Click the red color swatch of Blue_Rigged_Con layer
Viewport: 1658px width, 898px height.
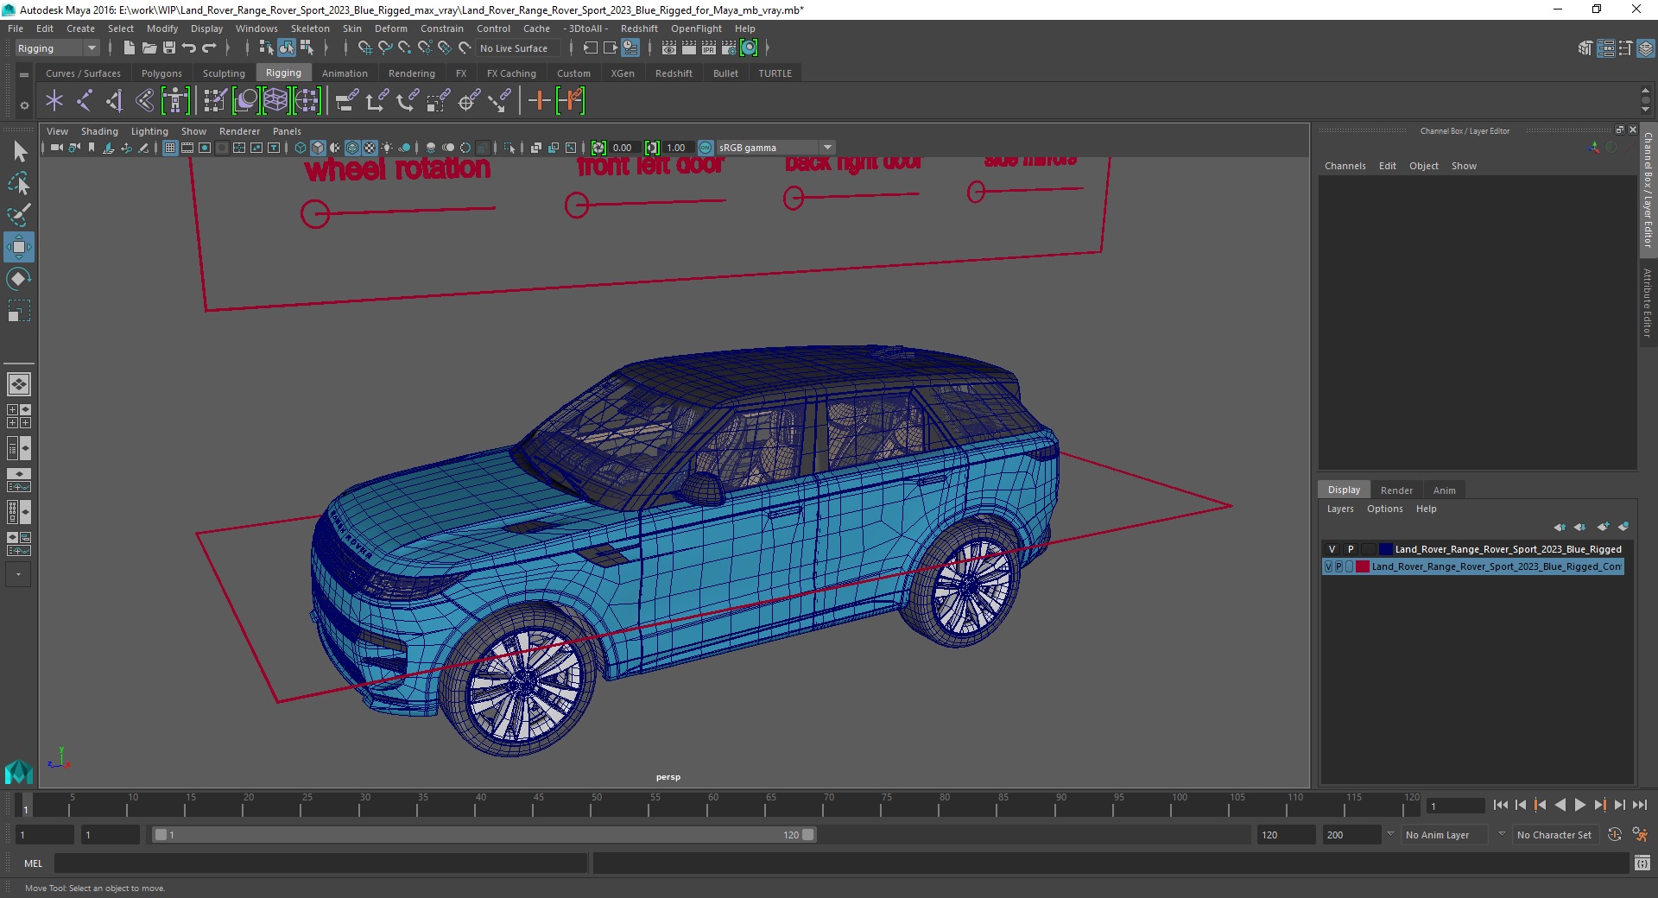[1363, 566]
